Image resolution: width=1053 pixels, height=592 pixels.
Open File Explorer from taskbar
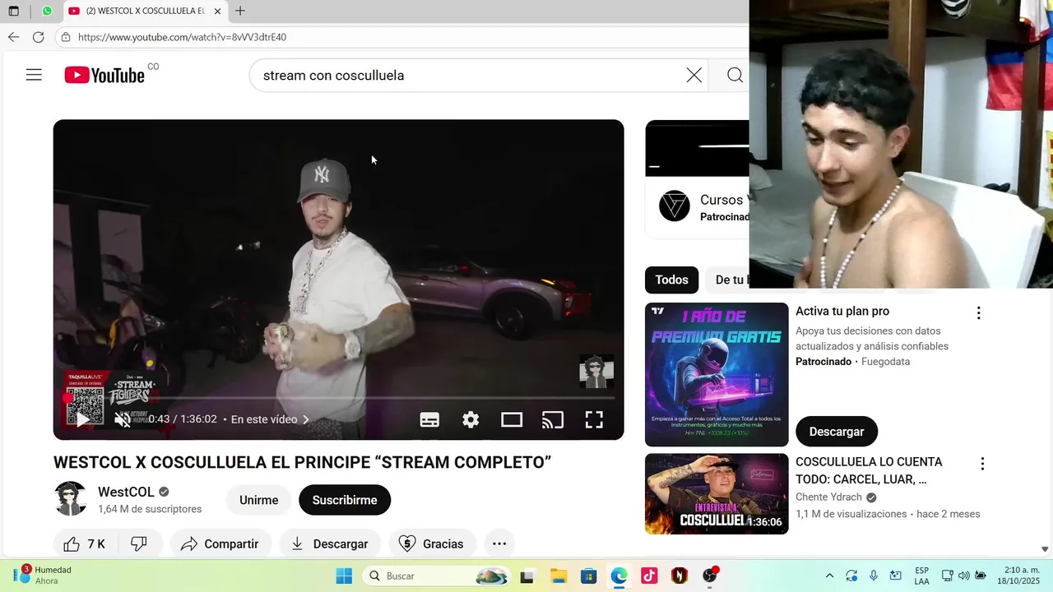(559, 576)
